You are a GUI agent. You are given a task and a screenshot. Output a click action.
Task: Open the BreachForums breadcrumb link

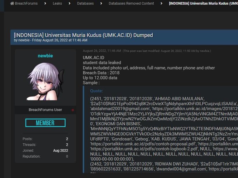(x=26, y=3)
